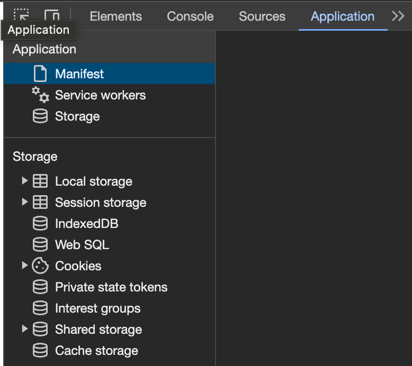412x366 pixels.
Task: Open the Console tab
Action: (190, 16)
